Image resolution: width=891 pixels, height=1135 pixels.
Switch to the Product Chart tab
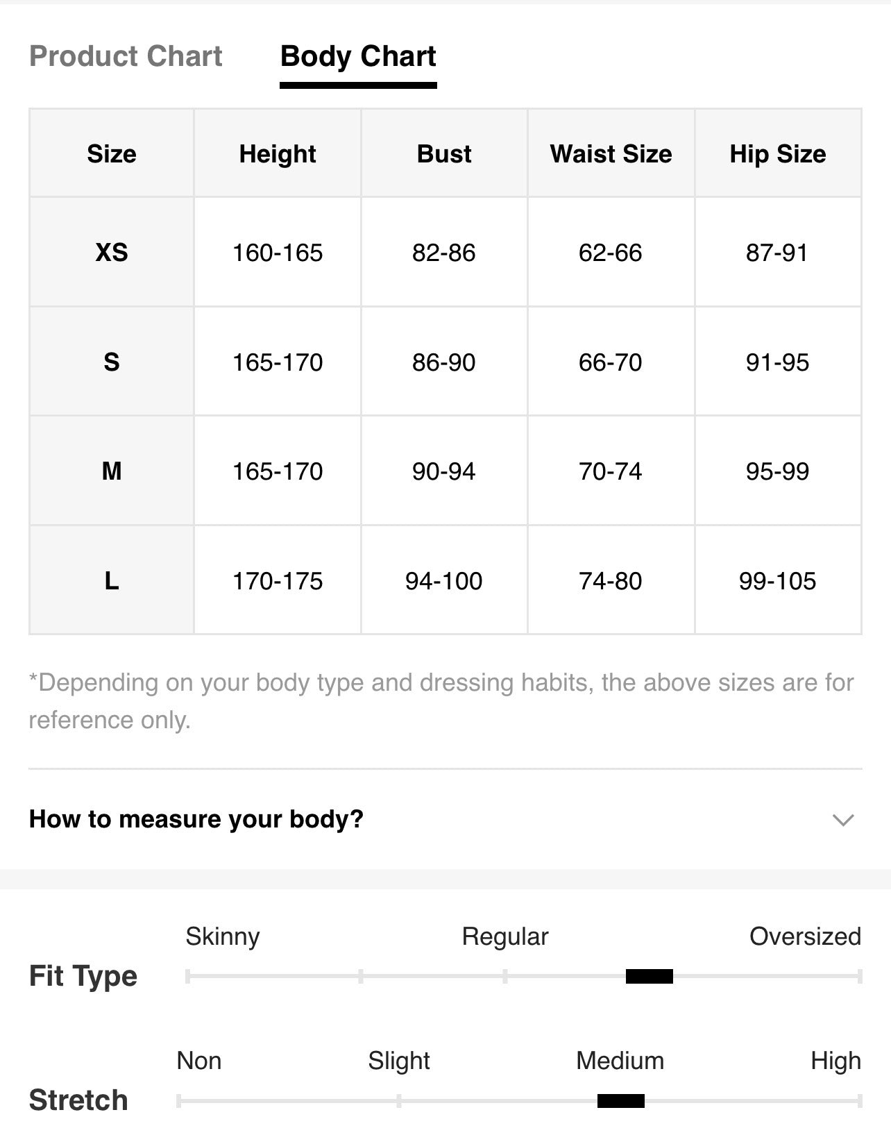126,56
